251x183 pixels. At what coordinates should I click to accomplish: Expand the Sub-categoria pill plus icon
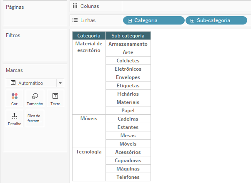[192, 20]
